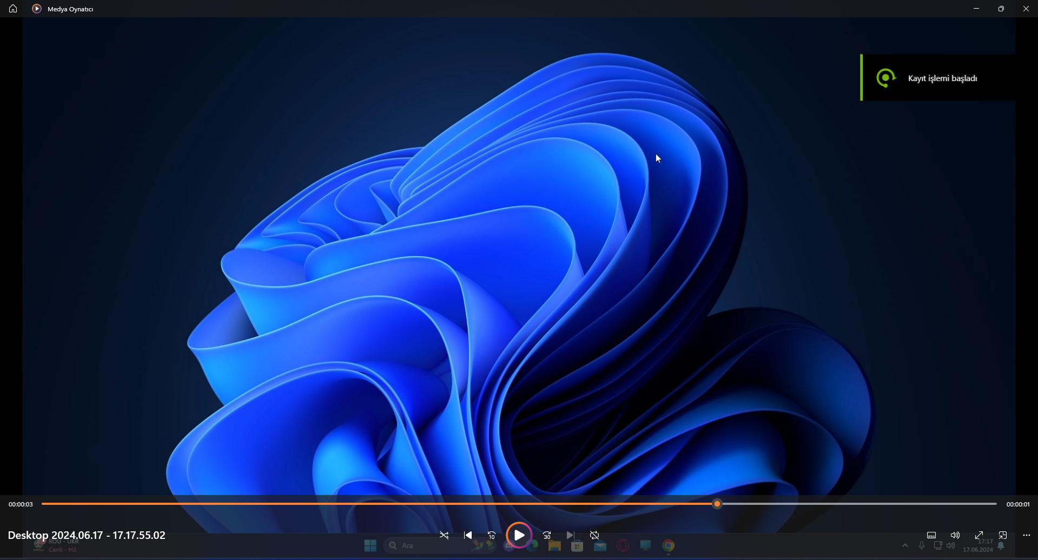Open the subtitles and captions menu
1038x560 pixels.
931,535
